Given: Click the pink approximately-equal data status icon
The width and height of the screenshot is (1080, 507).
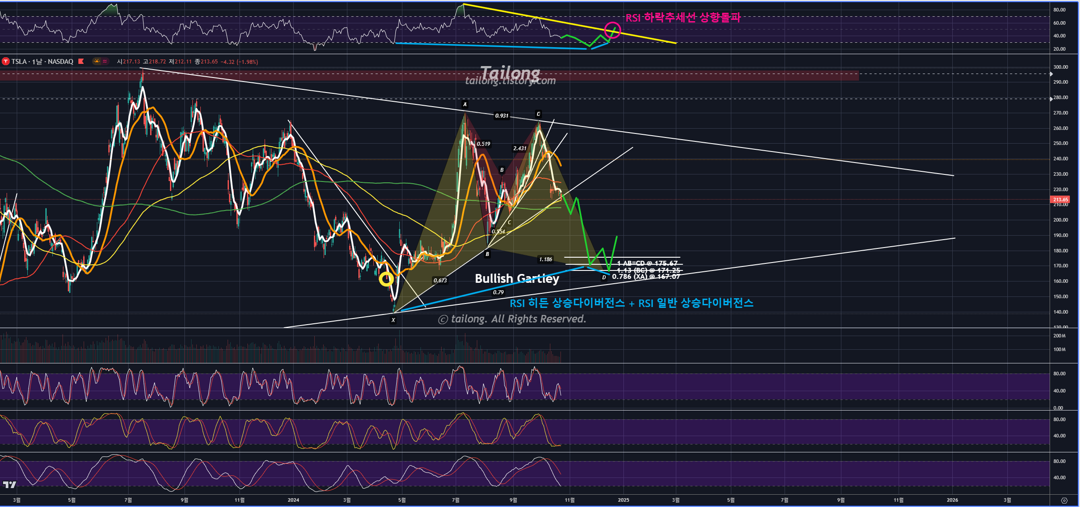Looking at the screenshot, I should point(105,61).
